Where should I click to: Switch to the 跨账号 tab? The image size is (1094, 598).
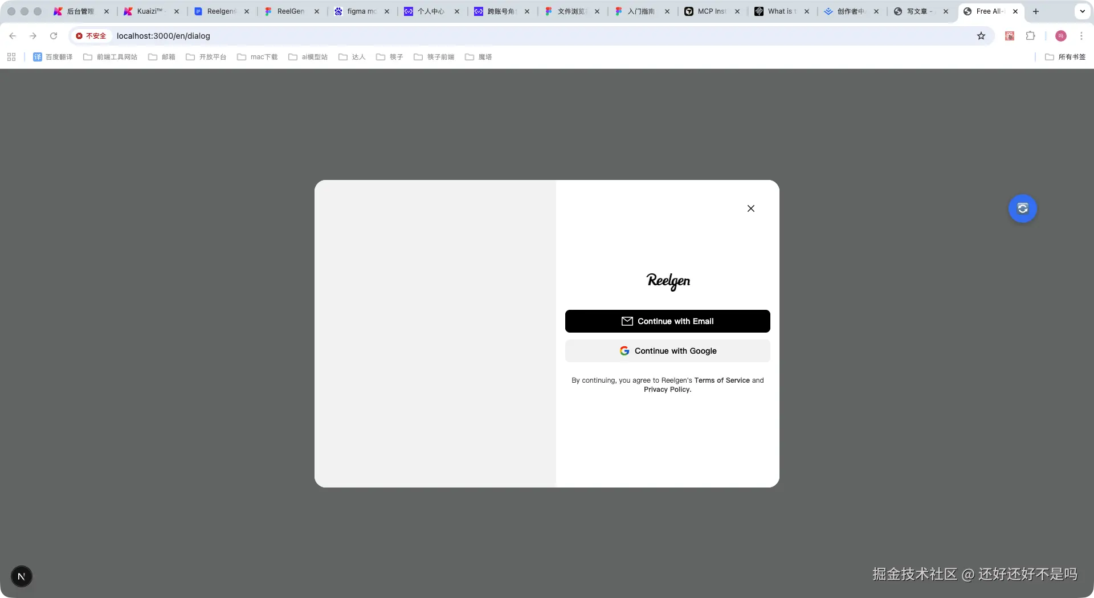[x=501, y=11]
